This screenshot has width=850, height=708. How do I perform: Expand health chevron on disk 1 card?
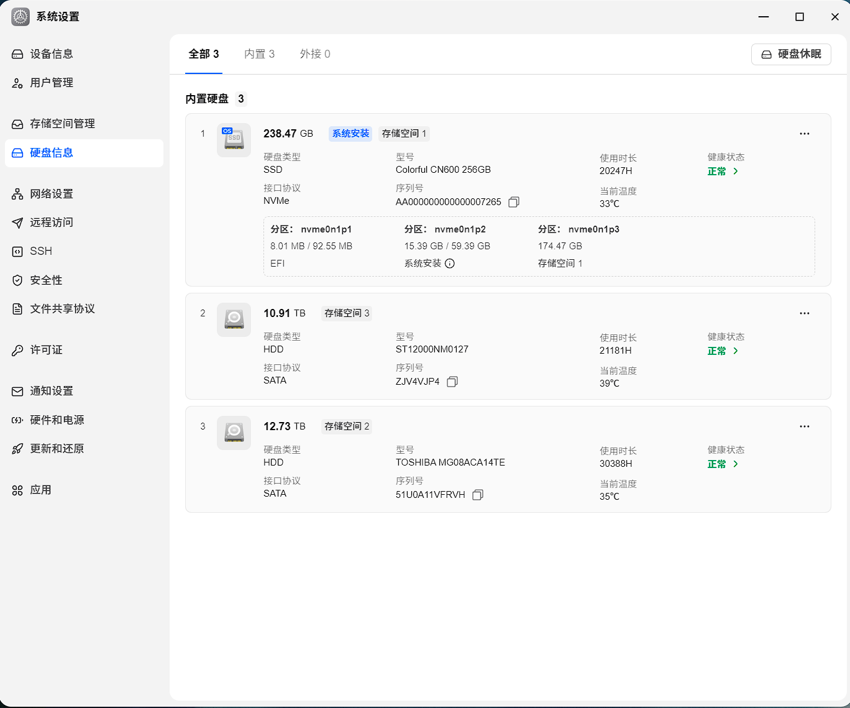[736, 172]
